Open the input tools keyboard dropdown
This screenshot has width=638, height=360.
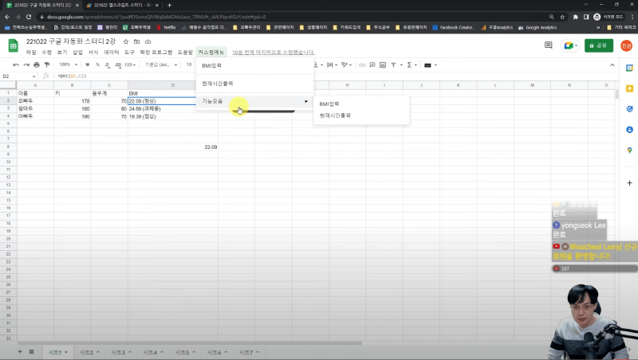coord(430,65)
